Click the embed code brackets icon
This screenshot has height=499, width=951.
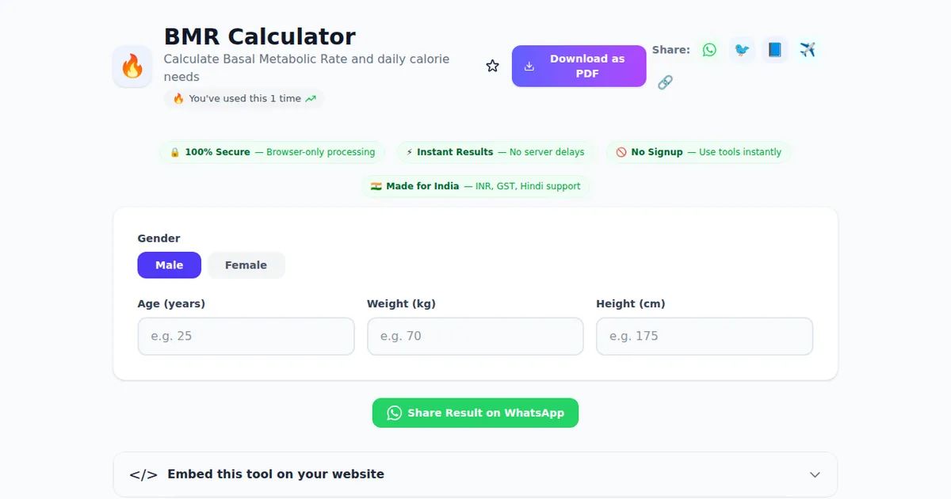(x=143, y=474)
